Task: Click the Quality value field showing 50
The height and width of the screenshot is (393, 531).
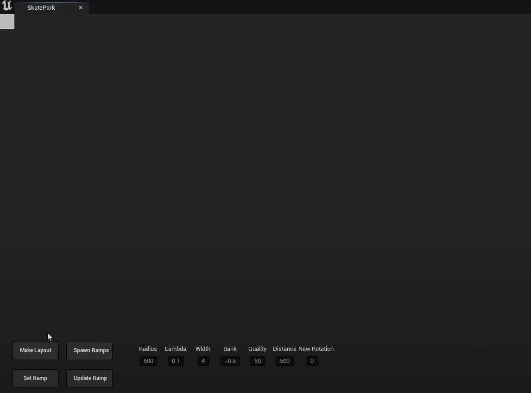Action: 258,361
